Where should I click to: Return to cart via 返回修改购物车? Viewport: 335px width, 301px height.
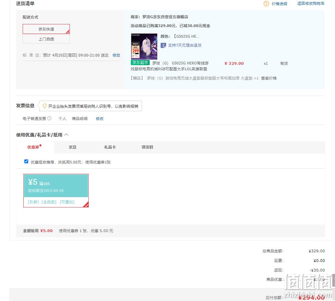click(311, 3)
